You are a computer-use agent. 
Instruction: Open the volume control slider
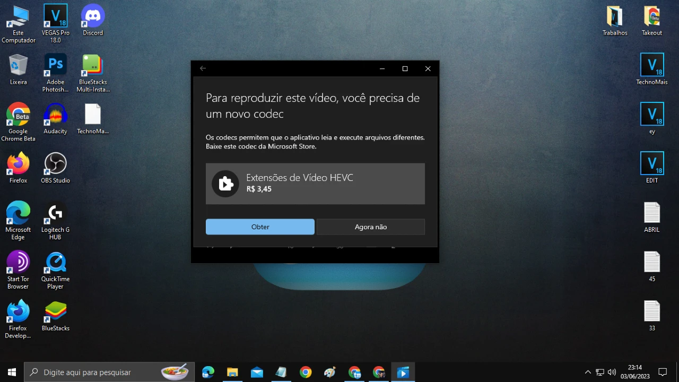(x=612, y=372)
